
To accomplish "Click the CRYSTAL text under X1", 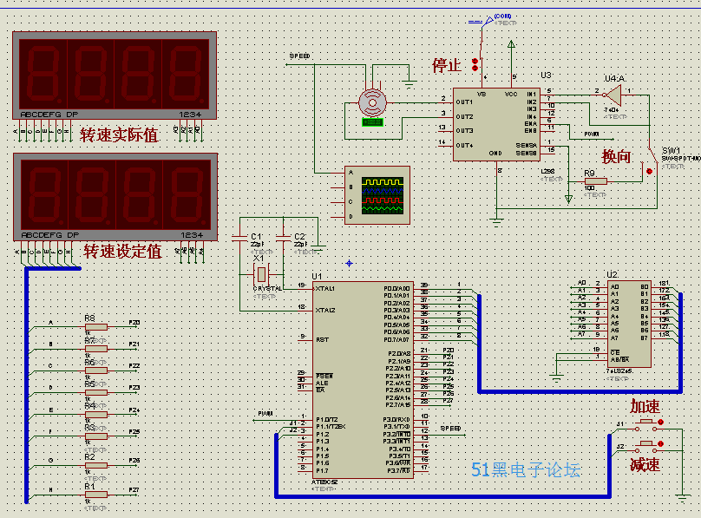I will coord(268,289).
